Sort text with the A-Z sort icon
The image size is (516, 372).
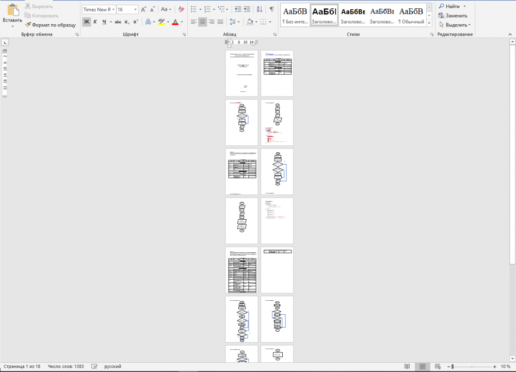click(x=260, y=9)
